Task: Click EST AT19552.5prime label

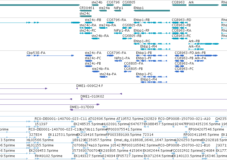Action: 130,119
